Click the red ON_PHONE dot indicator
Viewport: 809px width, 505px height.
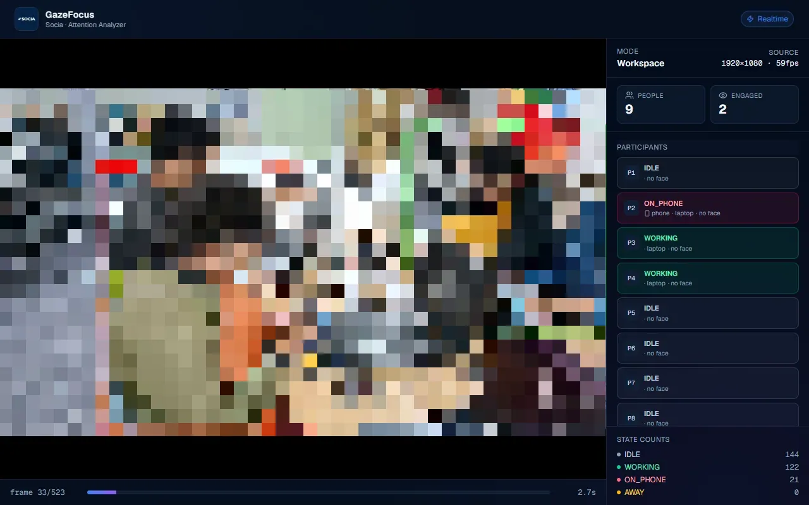[619, 480]
